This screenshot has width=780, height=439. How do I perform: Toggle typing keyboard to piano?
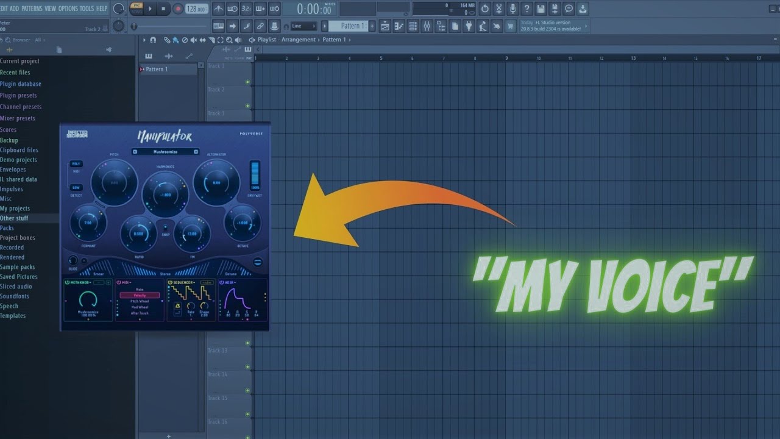219,26
